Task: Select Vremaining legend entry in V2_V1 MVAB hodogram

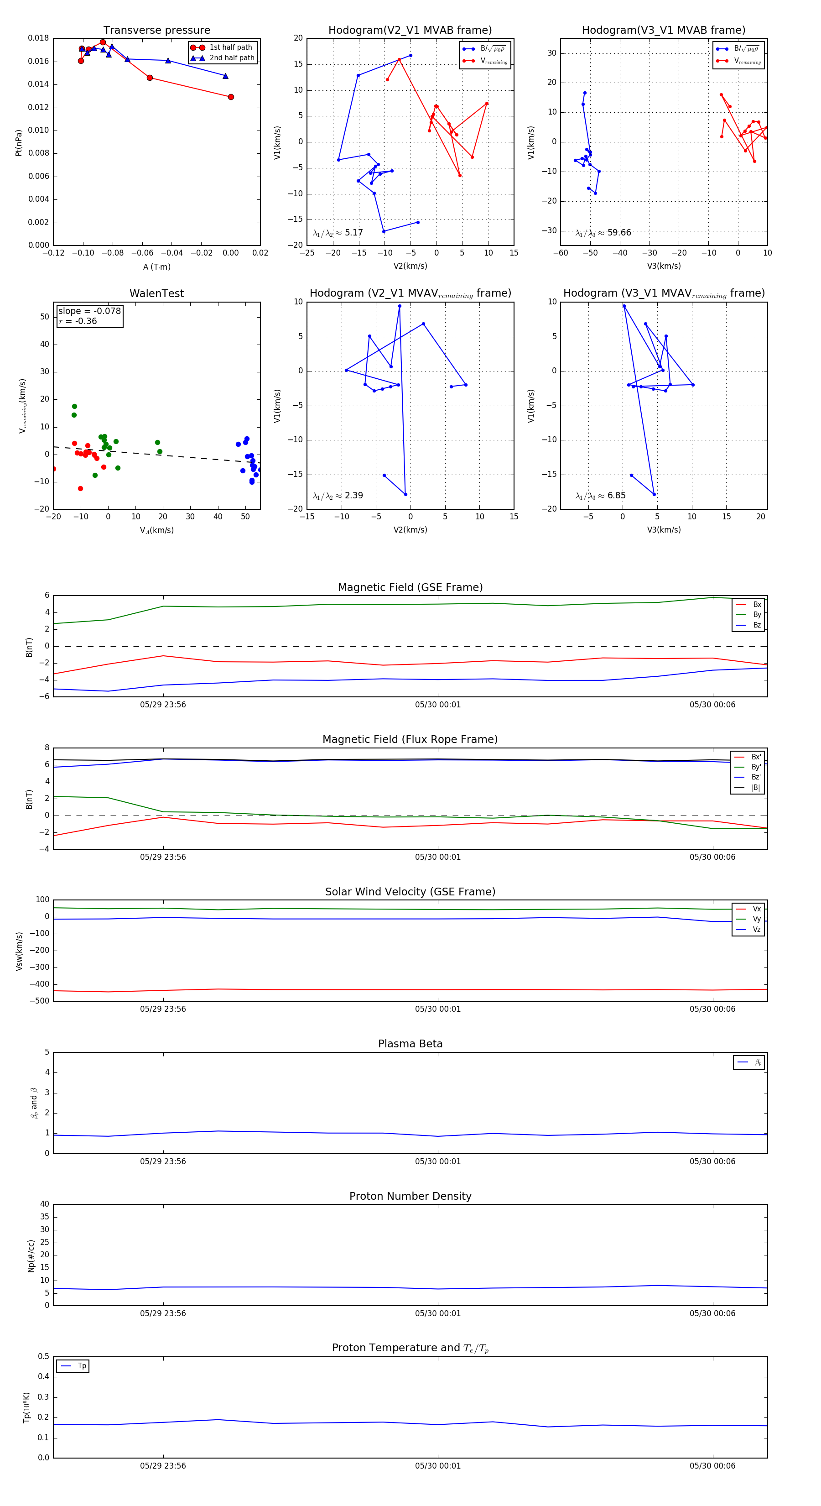Action: coord(485,61)
